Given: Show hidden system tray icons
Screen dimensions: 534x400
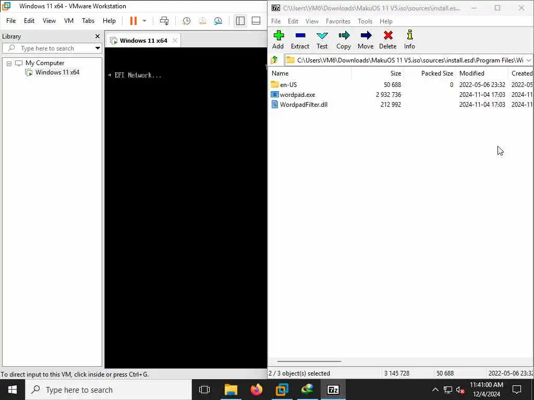Looking at the screenshot, I should coord(435,390).
